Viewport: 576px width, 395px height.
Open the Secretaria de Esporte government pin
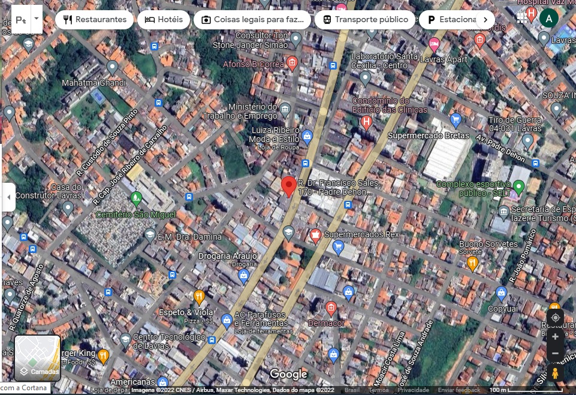(503, 212)
